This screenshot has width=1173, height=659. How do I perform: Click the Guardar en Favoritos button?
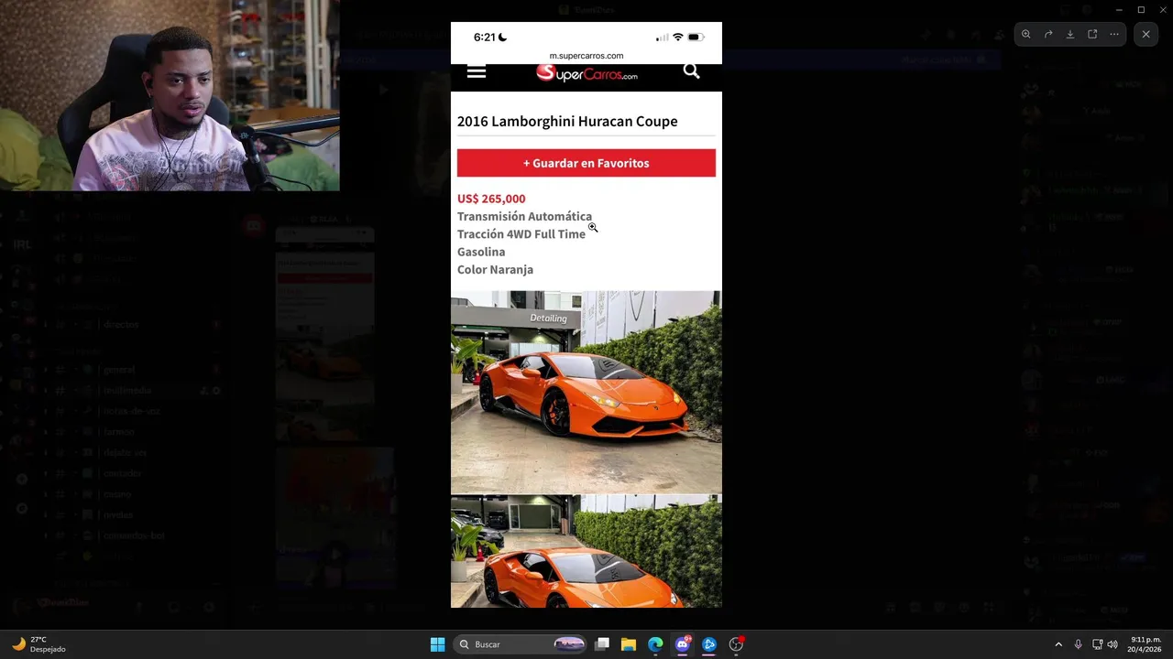(x=586, y=163)
